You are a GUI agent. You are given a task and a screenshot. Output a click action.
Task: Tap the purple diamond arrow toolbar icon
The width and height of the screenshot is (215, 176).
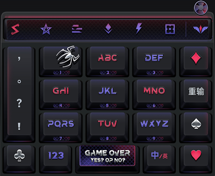[108, 28]
